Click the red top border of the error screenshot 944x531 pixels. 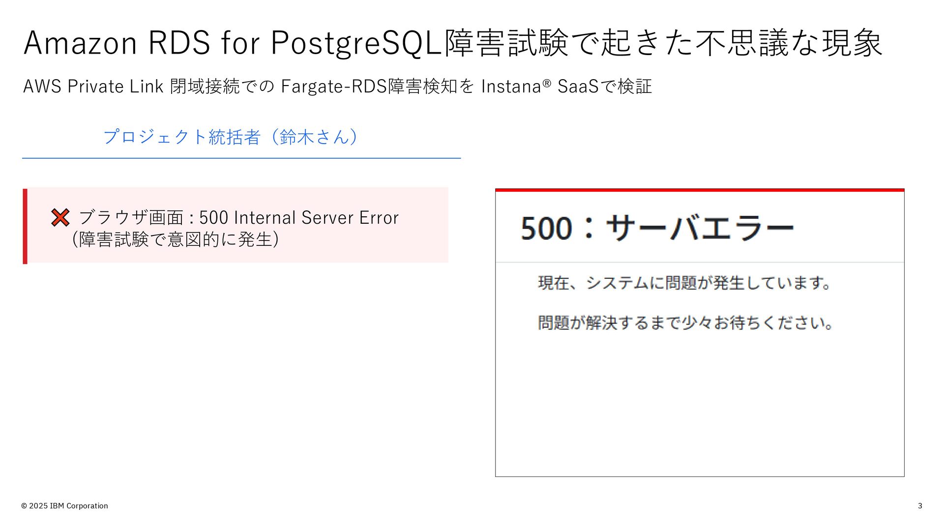pyautogui.click(x=699, y=190)
